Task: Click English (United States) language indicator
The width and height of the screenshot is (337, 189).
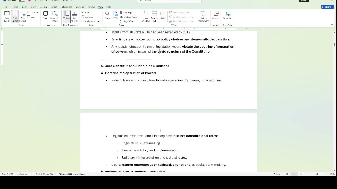Action: 46,174
